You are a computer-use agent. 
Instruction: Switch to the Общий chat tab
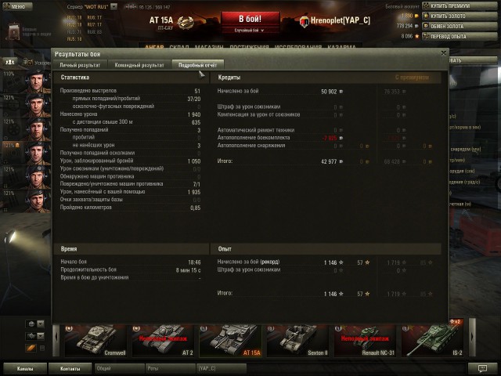119,368
